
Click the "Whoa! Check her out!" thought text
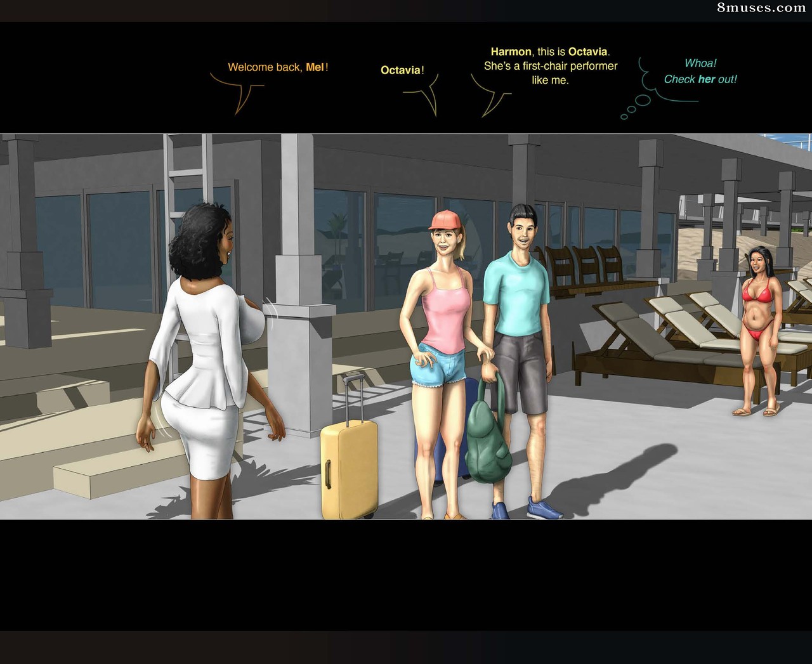pos(700,71)
